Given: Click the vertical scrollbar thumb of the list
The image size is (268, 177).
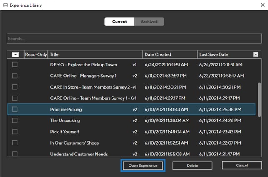Looking at the screenshot, I should coord(259,100).
